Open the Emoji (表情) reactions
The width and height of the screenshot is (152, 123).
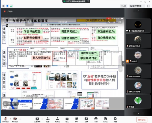(96, 119)
